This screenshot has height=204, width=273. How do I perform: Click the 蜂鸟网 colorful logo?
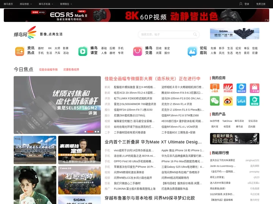pos(25,33)
